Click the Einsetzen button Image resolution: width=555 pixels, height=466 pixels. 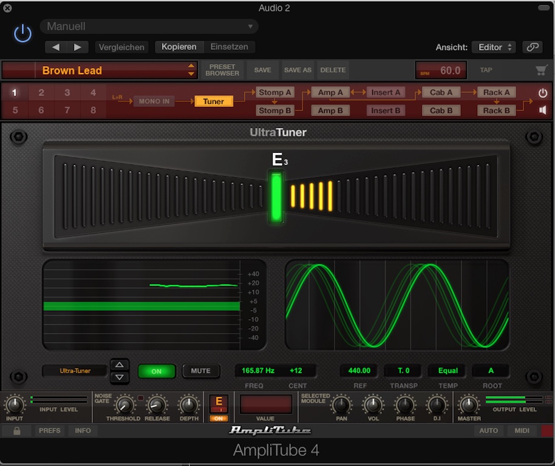click(x=230, y=47)
